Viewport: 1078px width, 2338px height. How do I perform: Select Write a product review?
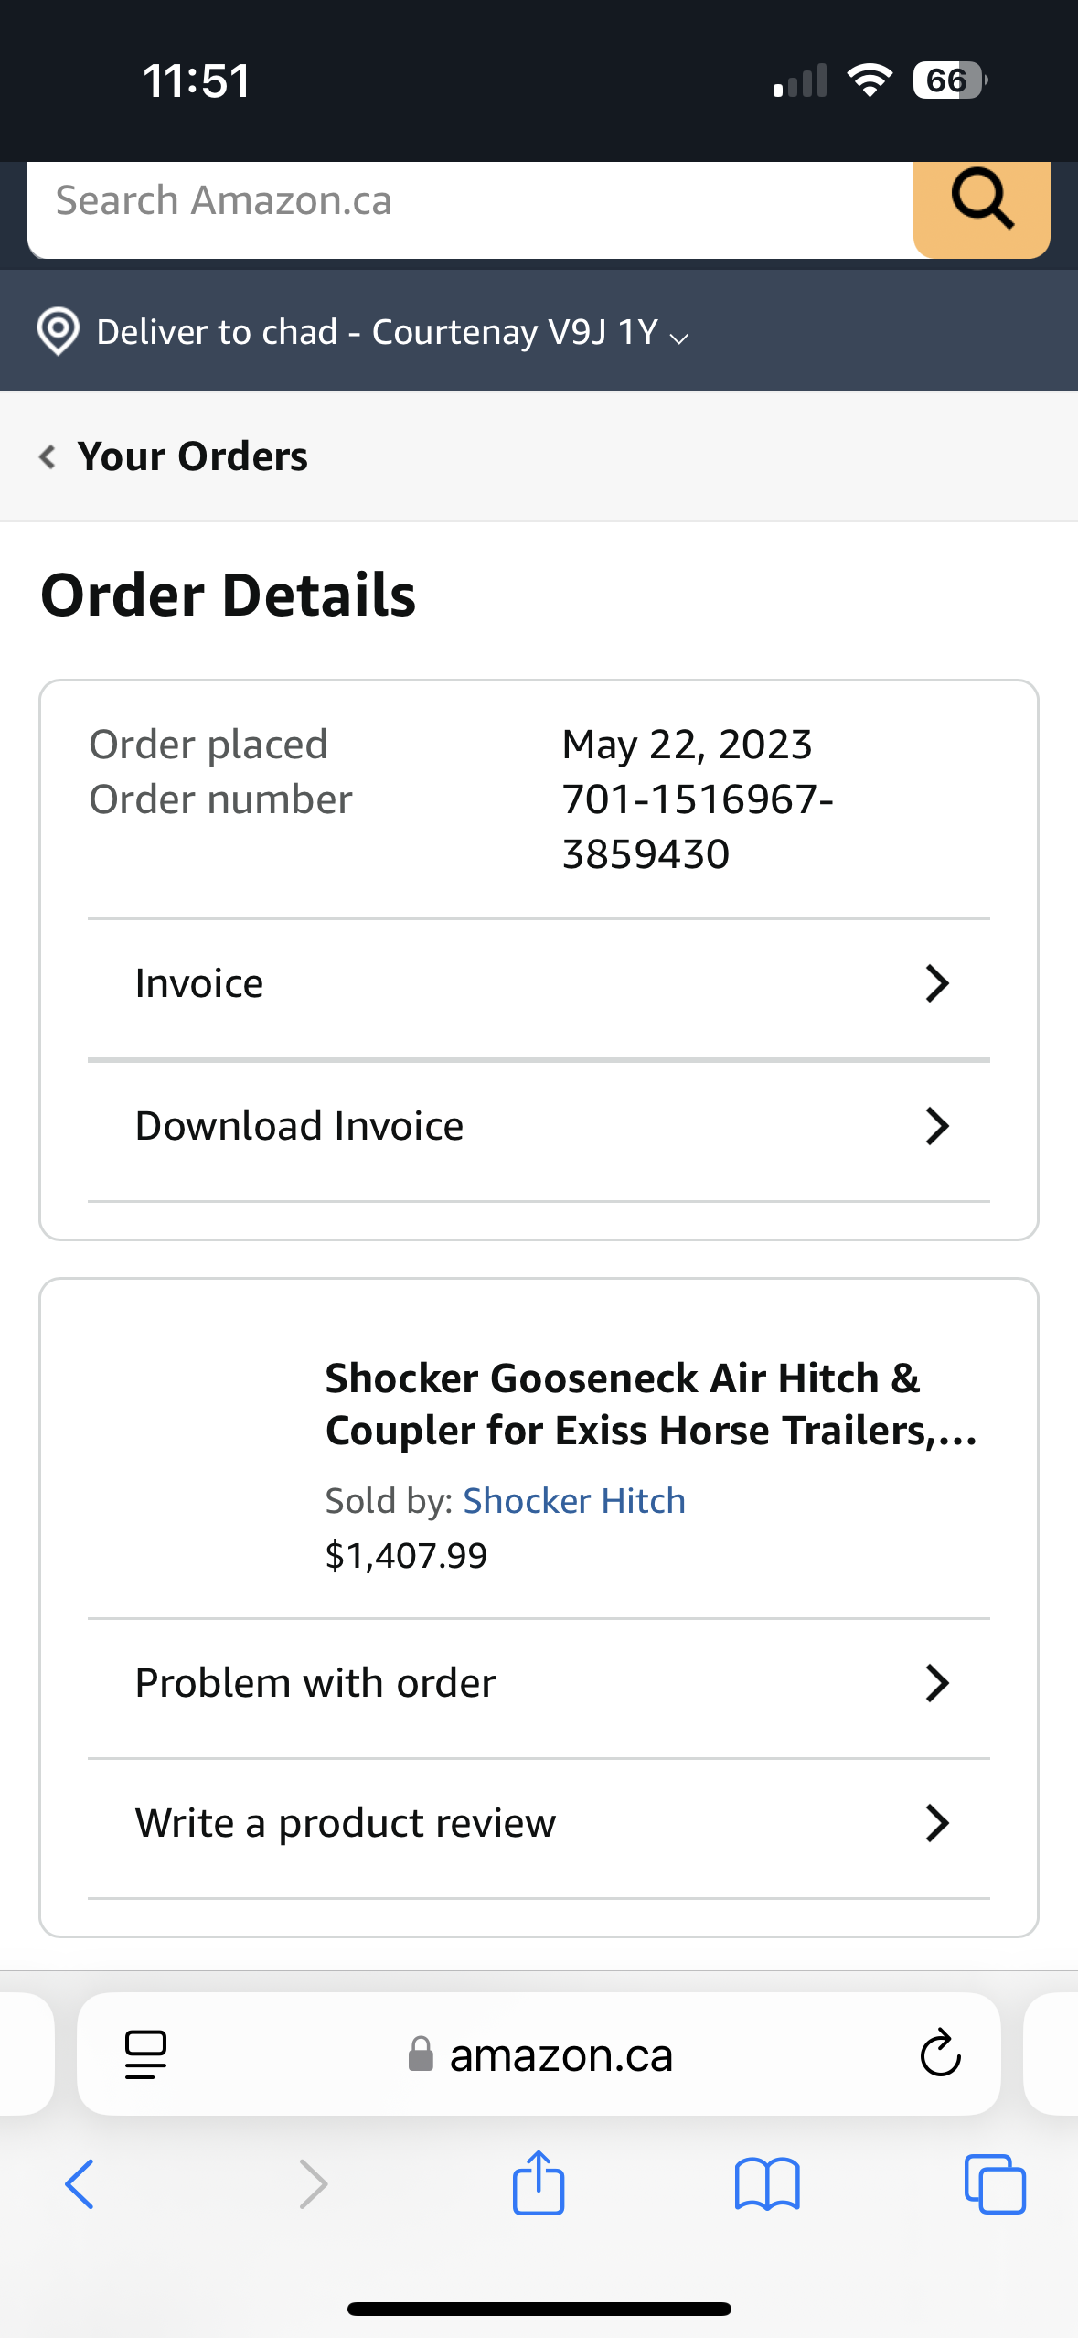[346, 1823]
